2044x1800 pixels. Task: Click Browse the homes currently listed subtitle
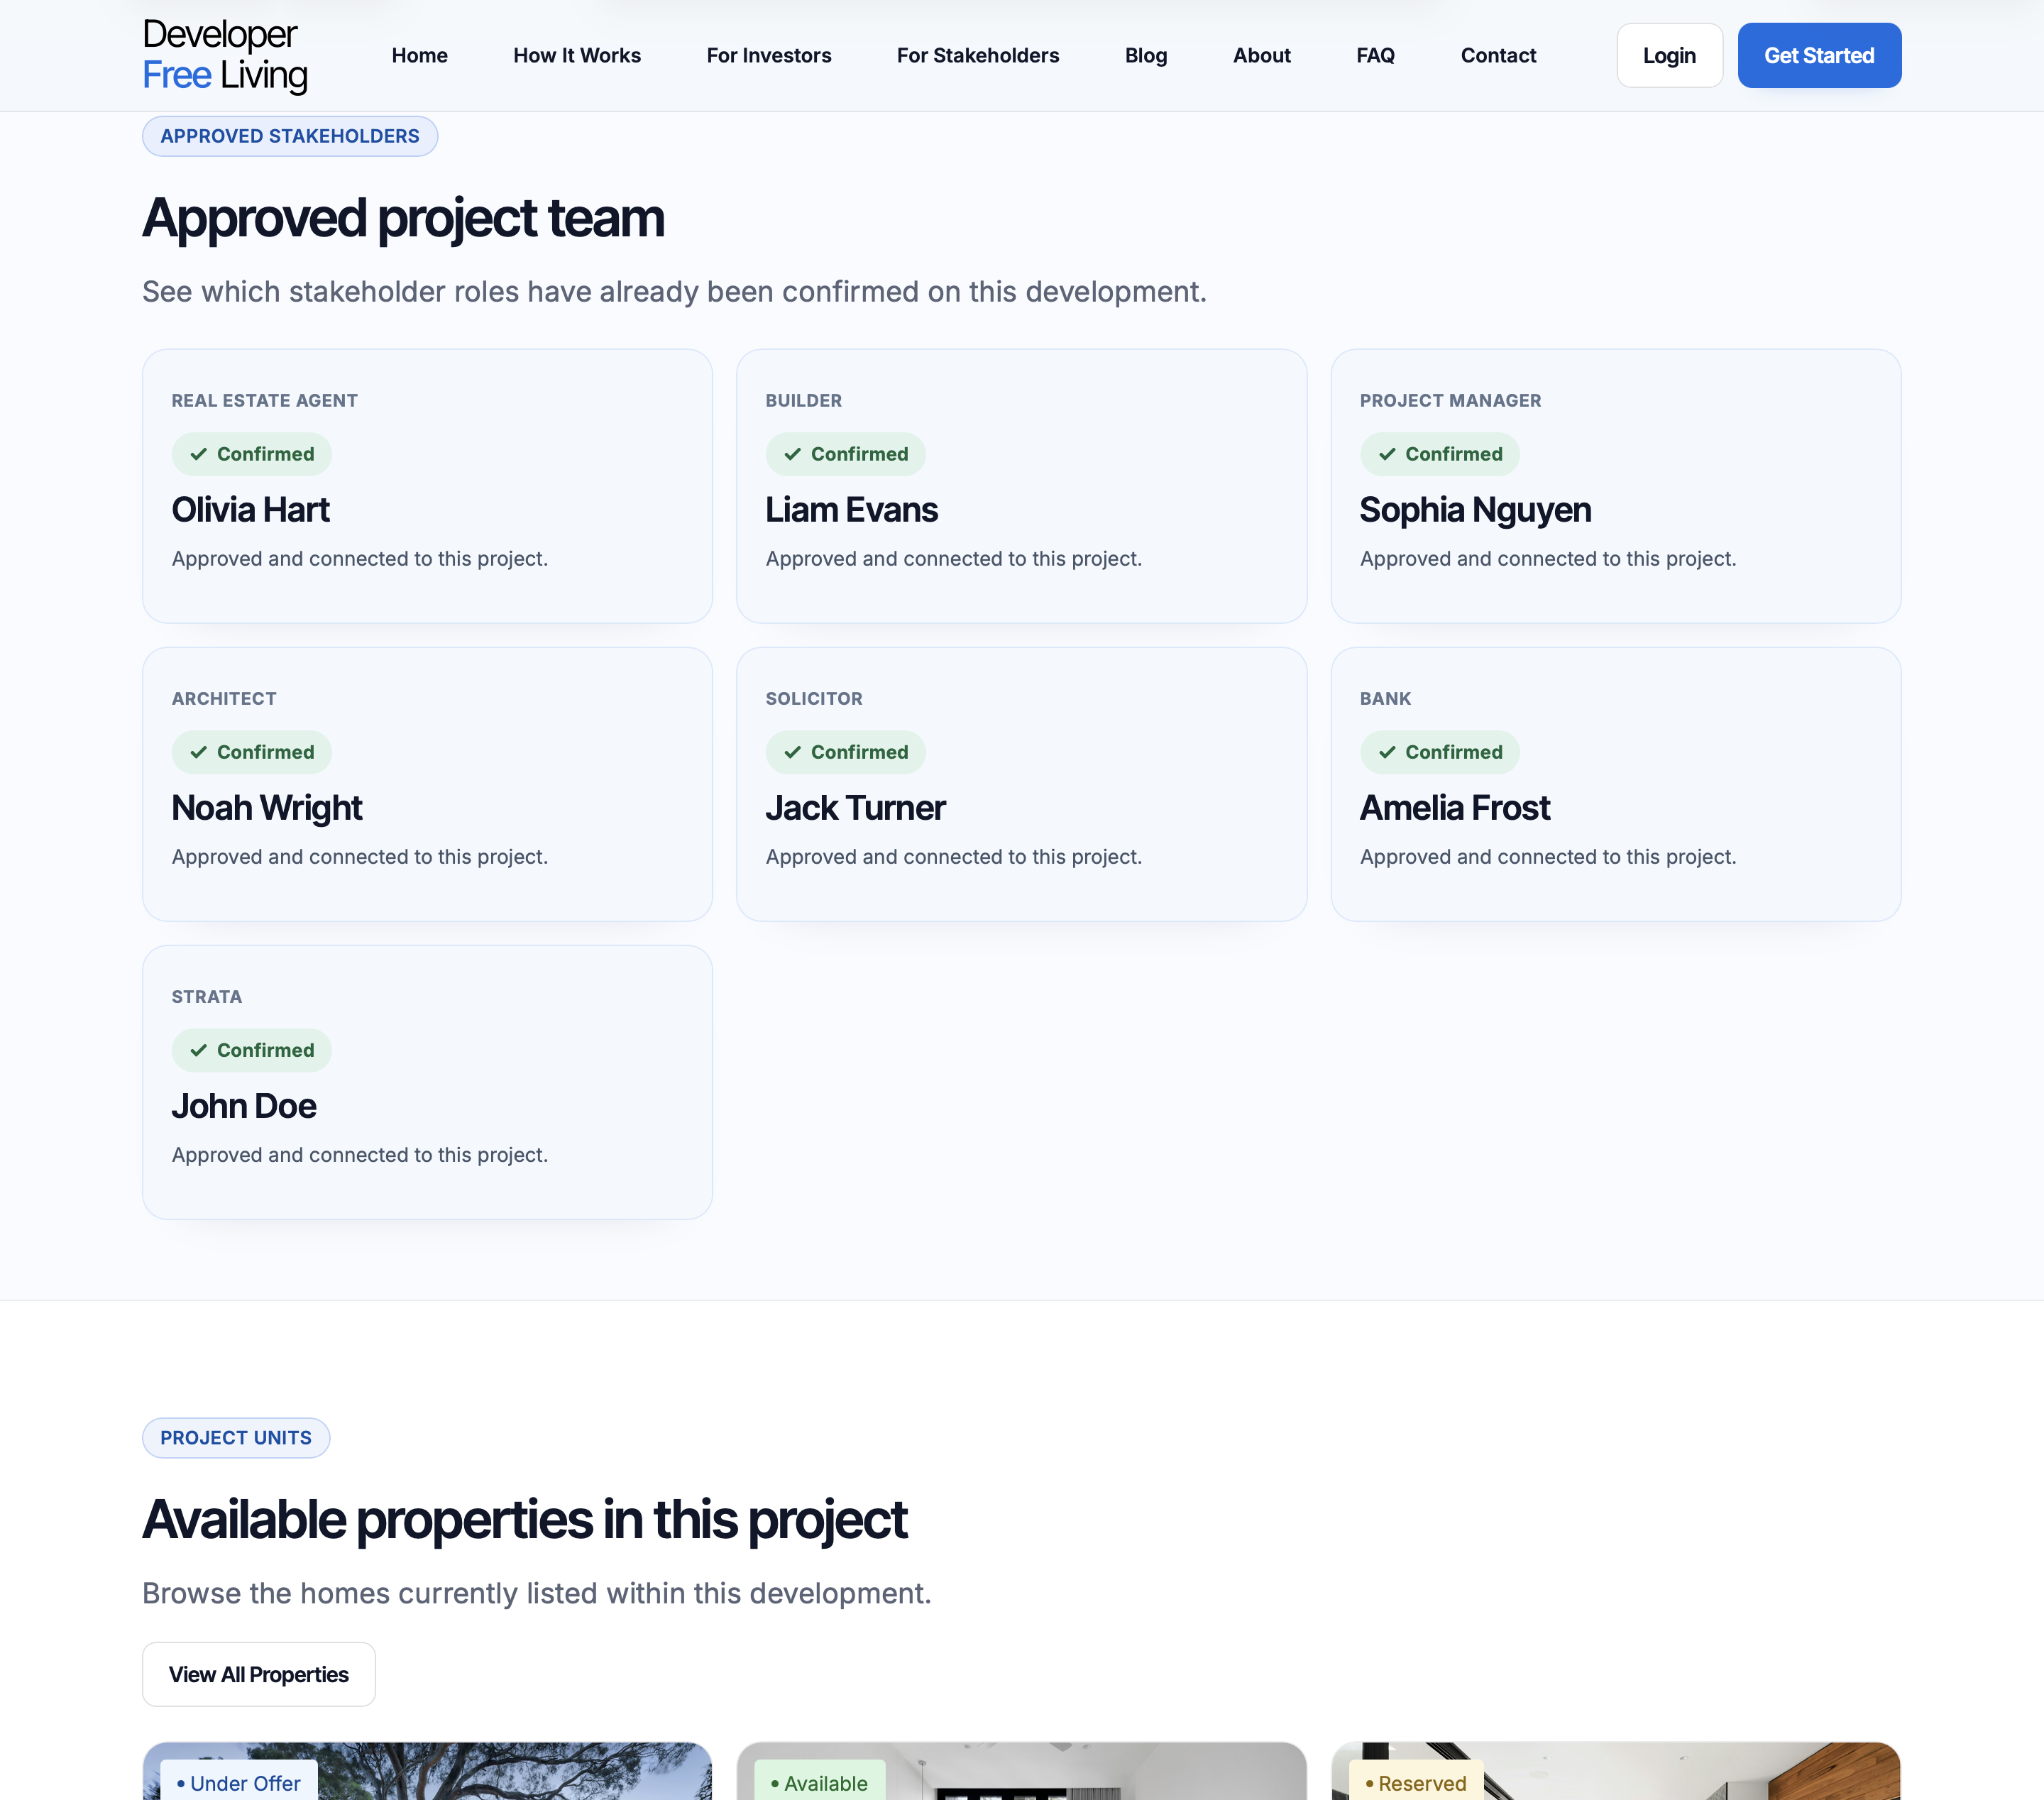pos(536,1594)
